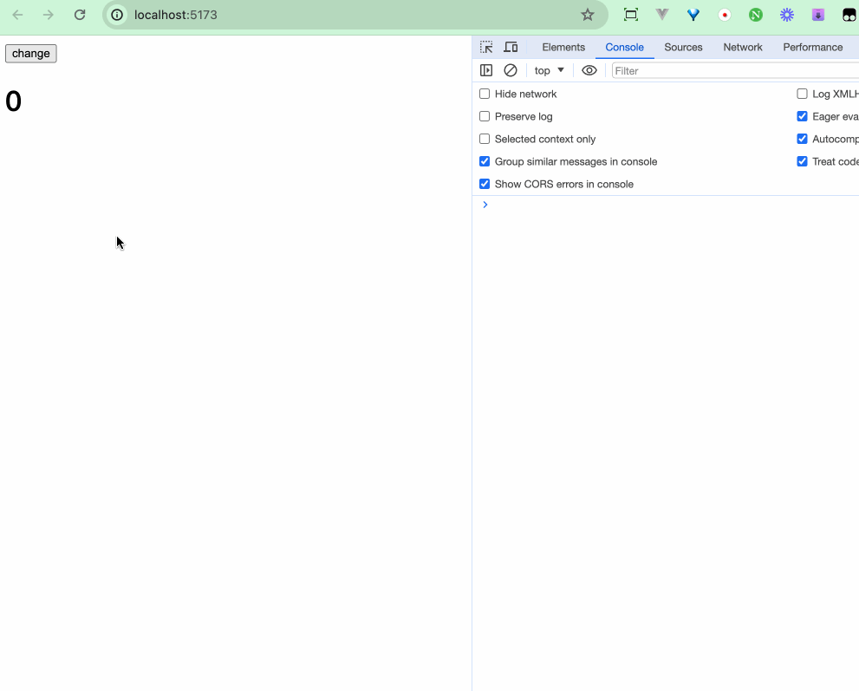Bookmark this page with the star icon

click(588, 15)
